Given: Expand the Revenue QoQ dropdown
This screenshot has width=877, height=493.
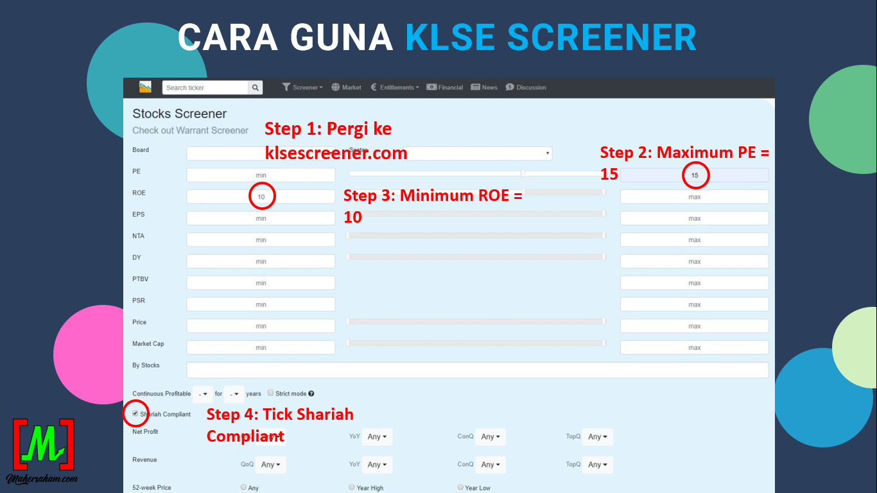Looking at the screenshot, I should [270, 465].
